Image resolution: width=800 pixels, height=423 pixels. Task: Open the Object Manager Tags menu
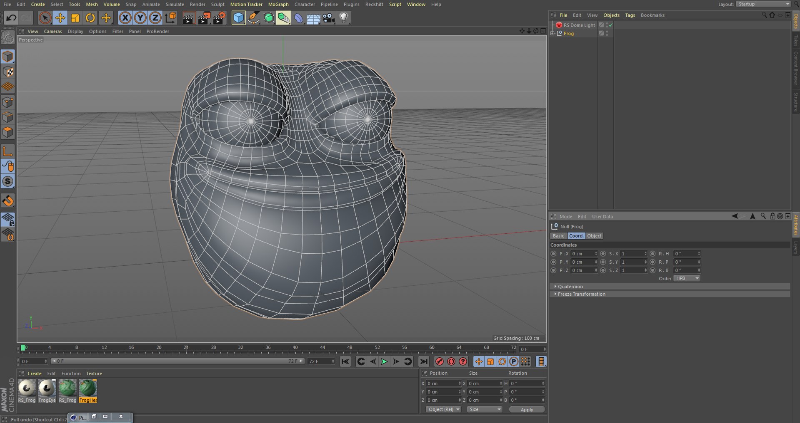630,15
